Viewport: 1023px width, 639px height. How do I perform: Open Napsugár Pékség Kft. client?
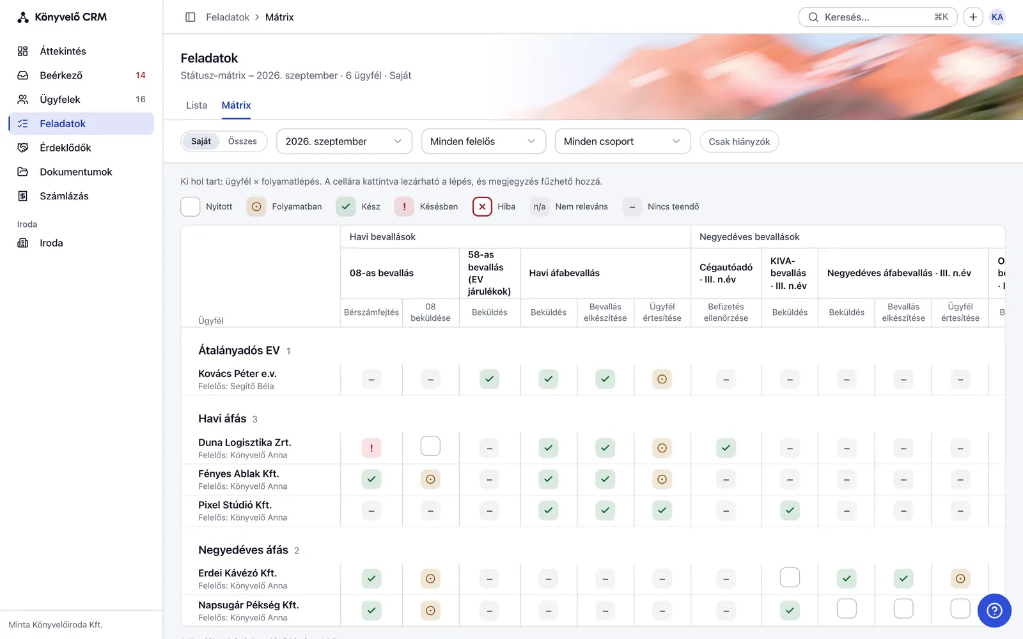pos(249,605)
